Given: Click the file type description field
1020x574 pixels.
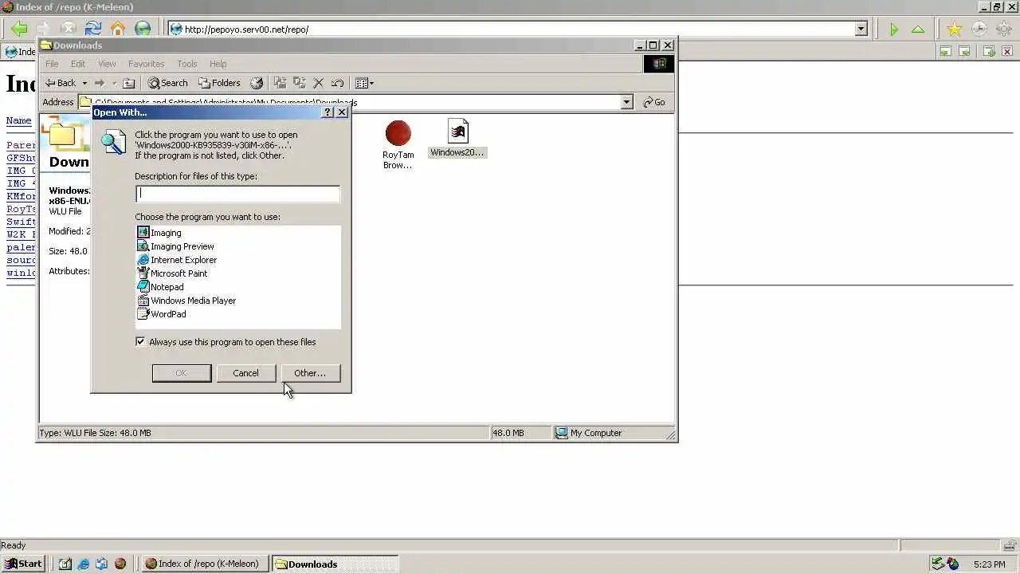Looking at the screenshot, I should pos(237,194).
